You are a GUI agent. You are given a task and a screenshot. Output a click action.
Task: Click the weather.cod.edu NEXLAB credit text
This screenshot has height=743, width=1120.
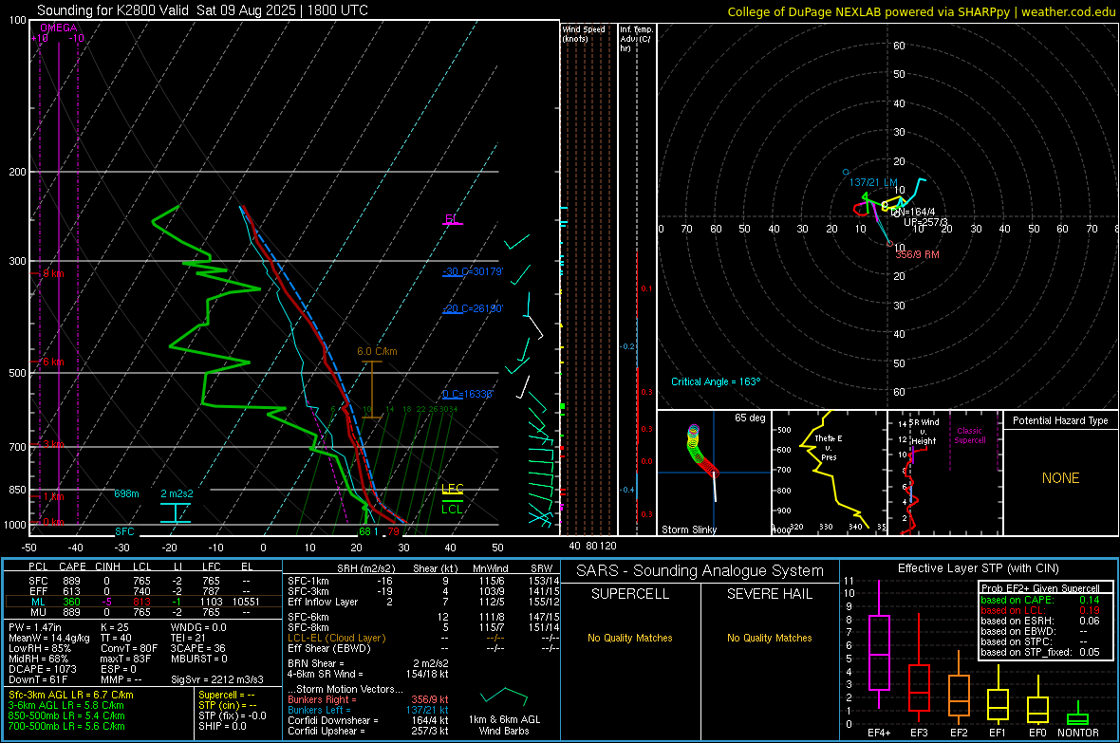click(x=921, y=12)
